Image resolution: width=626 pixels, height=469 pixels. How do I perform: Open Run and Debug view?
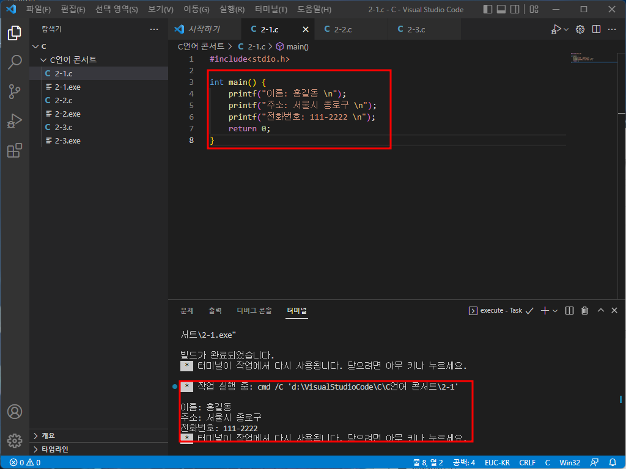point(15,121)
